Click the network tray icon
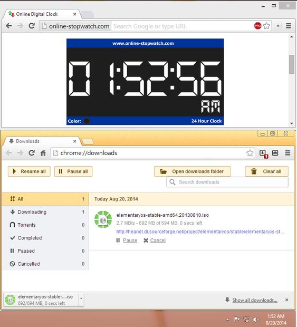The width and height of the screenshot is (297, 327). (x=246, y=319)
